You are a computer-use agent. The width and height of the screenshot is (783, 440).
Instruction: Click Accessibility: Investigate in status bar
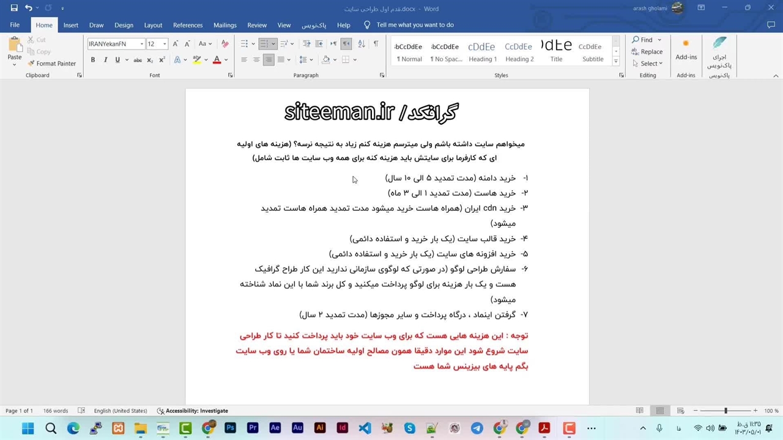point(192,411)
